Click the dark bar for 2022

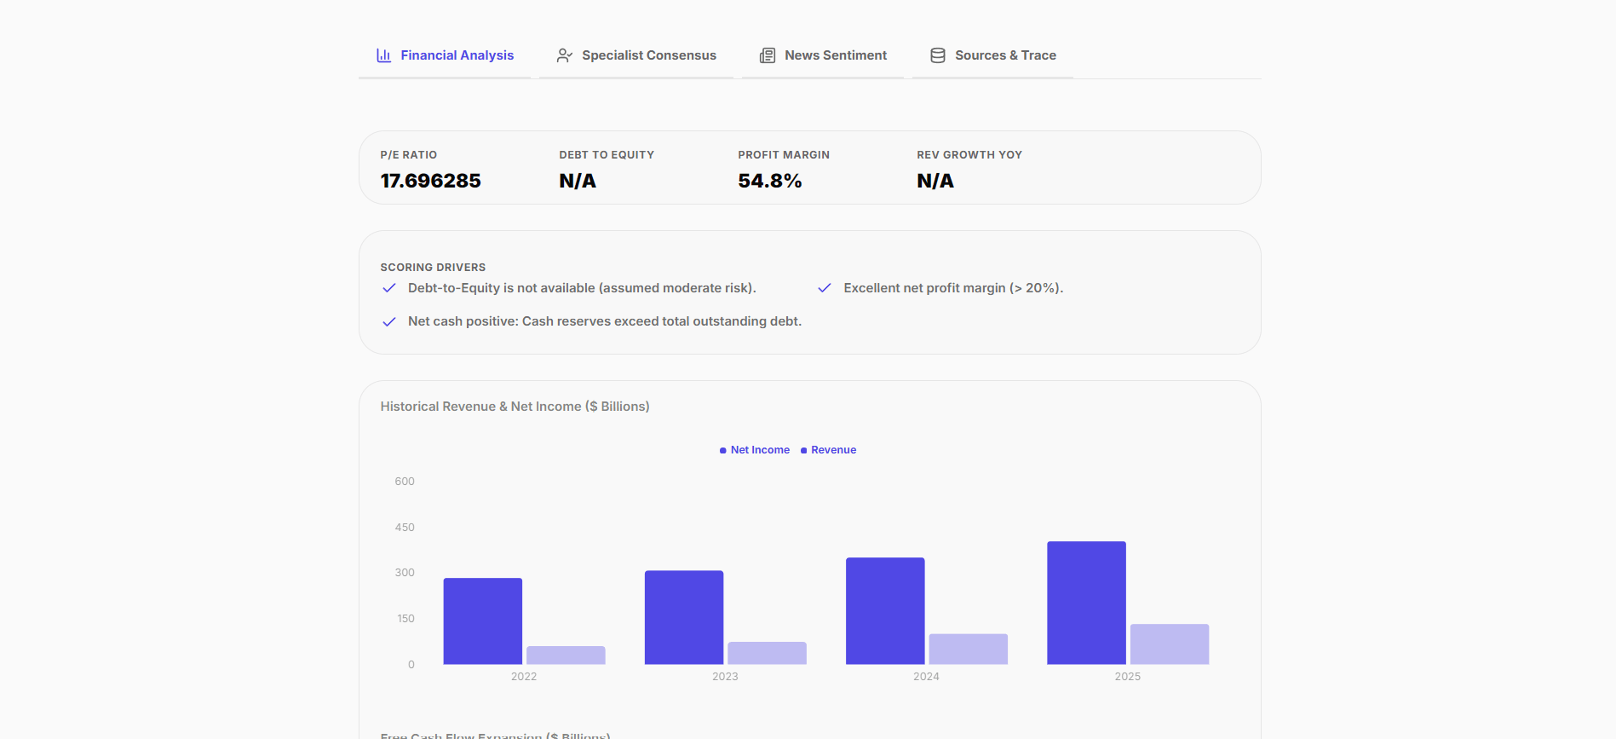(483, 621)
